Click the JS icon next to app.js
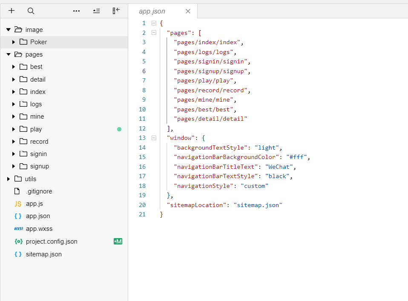408x301 pixels. tap(18, 204)
